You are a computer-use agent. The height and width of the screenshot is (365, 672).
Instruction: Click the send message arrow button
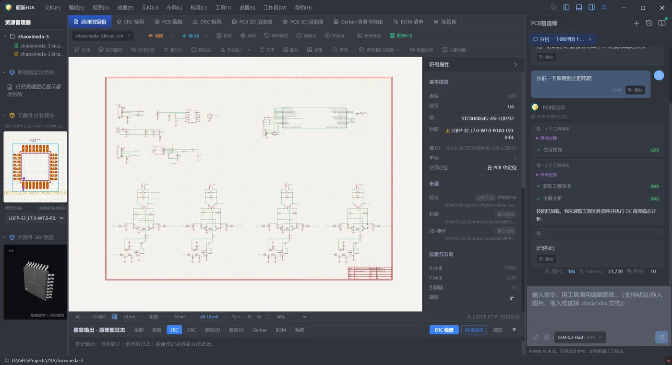point(661,337)
